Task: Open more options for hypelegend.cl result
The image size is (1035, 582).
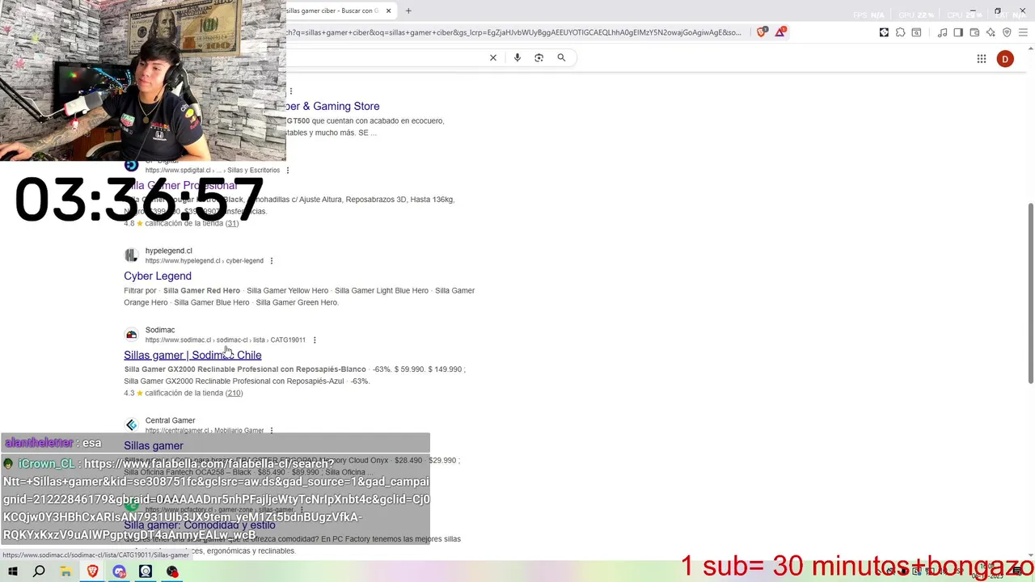Action: [272, 261]
